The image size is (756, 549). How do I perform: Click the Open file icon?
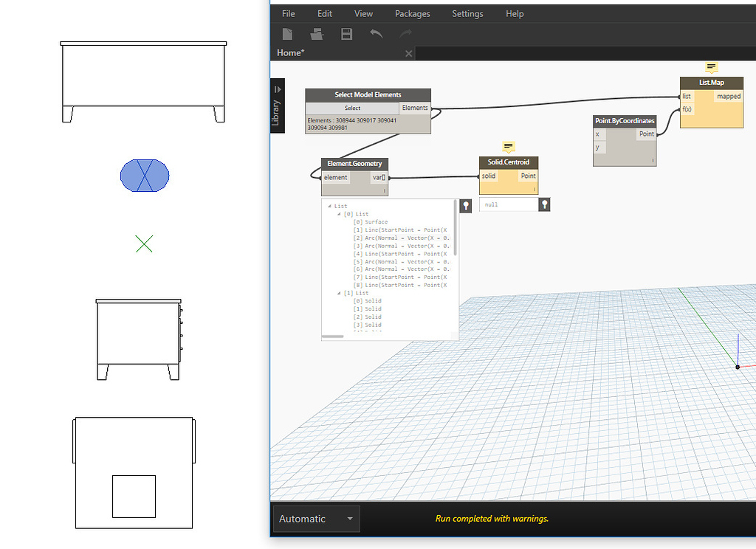tap(317, 33)
